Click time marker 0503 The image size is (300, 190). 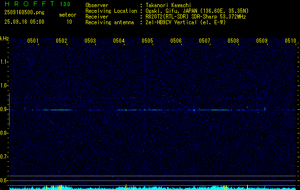[x=90, y=40]
